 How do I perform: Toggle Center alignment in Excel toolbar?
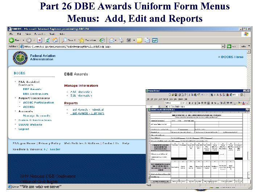202,103
